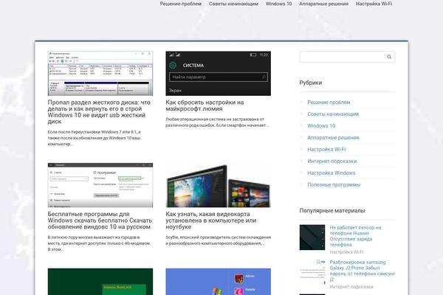Open Аппаратные решения in the top menu
Image resolution: width=443 pixels, height=295 pixels.
point(324,4)
